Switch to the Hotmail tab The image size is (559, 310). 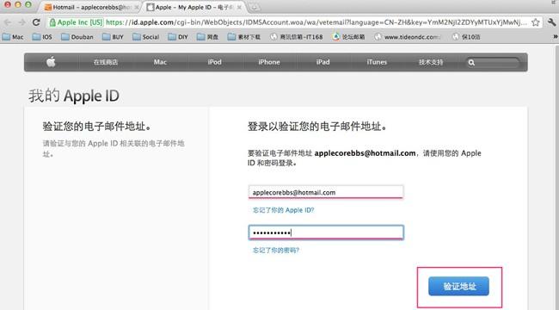(x=89, y=7)
